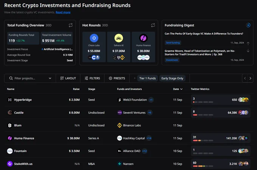Open the early-stage VC perks article

pos(204,34)
